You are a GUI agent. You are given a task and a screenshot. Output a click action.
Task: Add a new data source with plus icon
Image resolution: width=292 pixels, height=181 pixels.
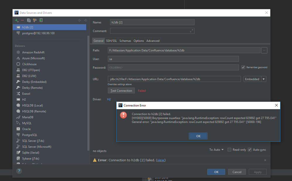coord(16,20)
